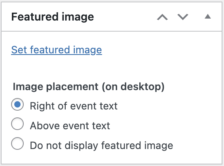Hit the downward chevron arrow icon

[183, 17]
